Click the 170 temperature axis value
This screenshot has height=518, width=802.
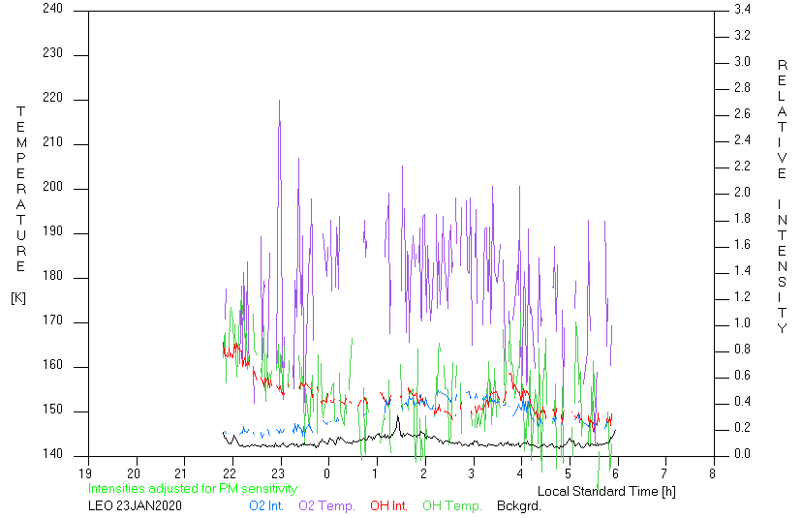pyautogui.click(x=52, y=320)
